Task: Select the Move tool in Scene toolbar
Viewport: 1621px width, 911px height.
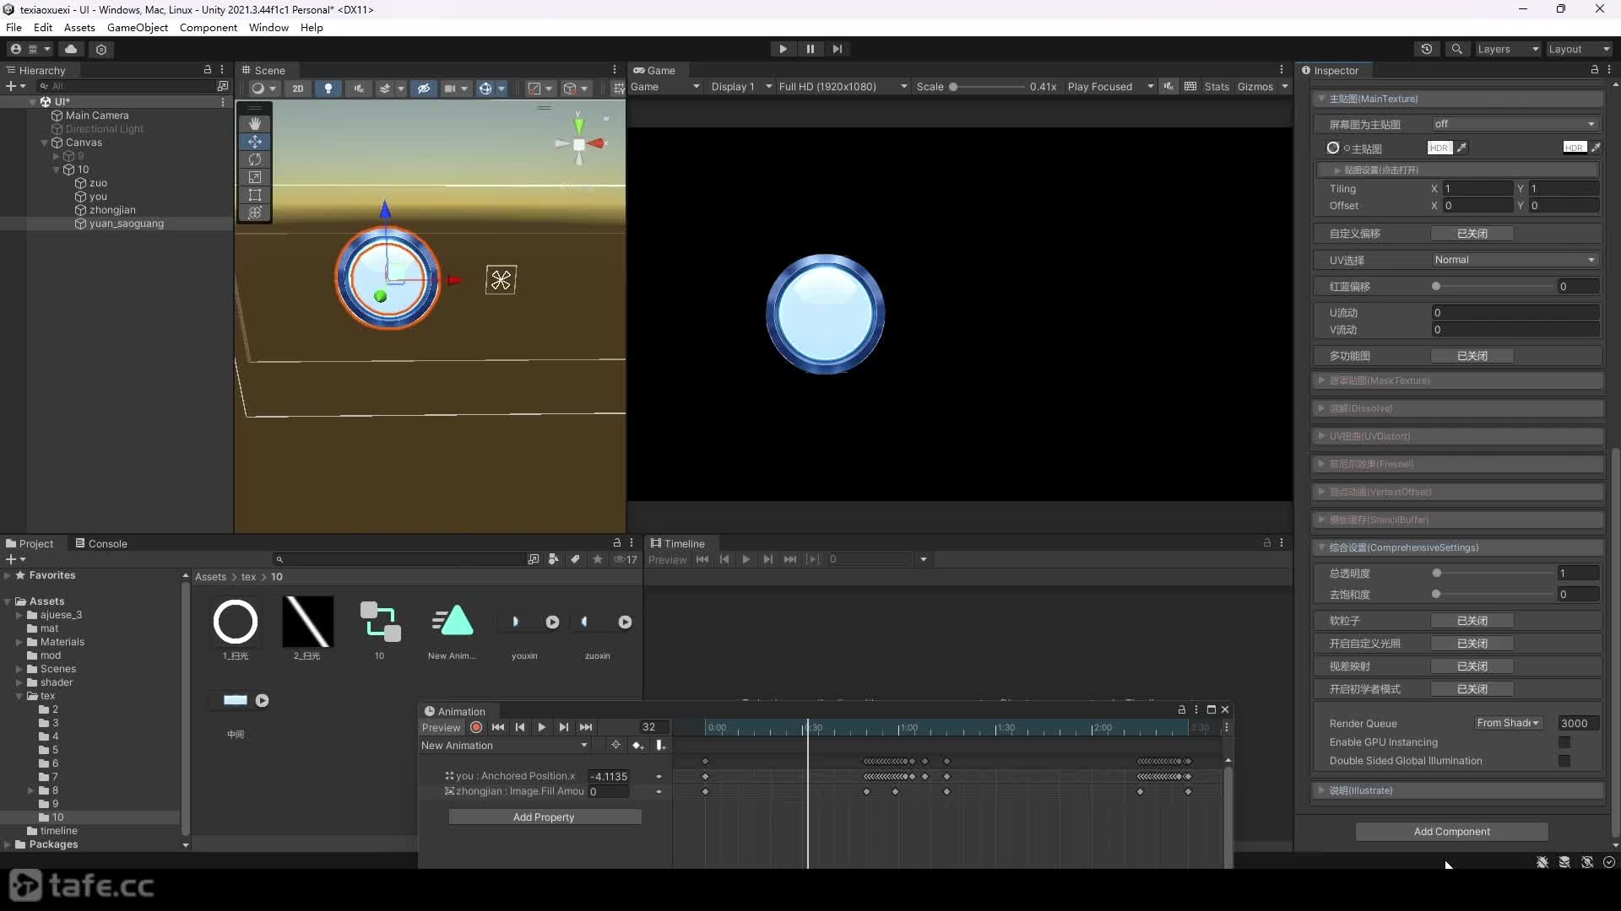Action: (x=255, y=142)
